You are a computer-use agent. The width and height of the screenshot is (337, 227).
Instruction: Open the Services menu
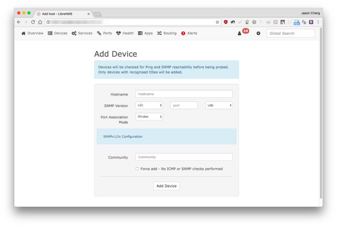[x=82, y=33]
